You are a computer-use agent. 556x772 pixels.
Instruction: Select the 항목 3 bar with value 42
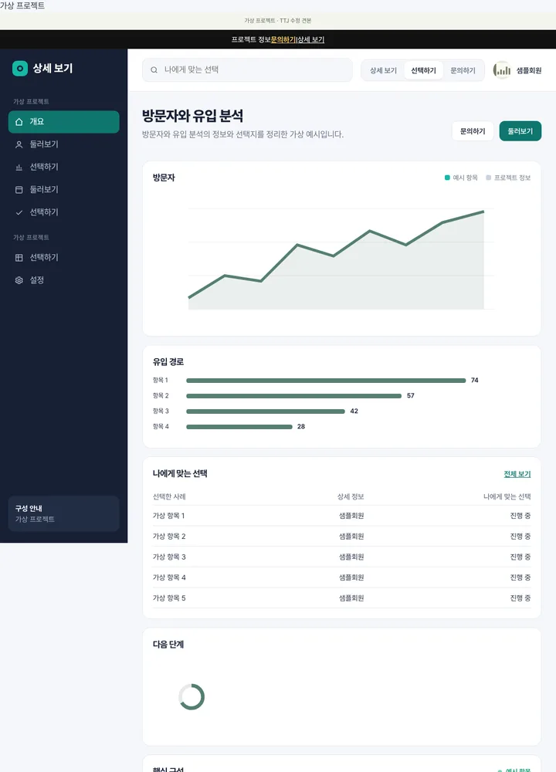click(x=266, y=411)
